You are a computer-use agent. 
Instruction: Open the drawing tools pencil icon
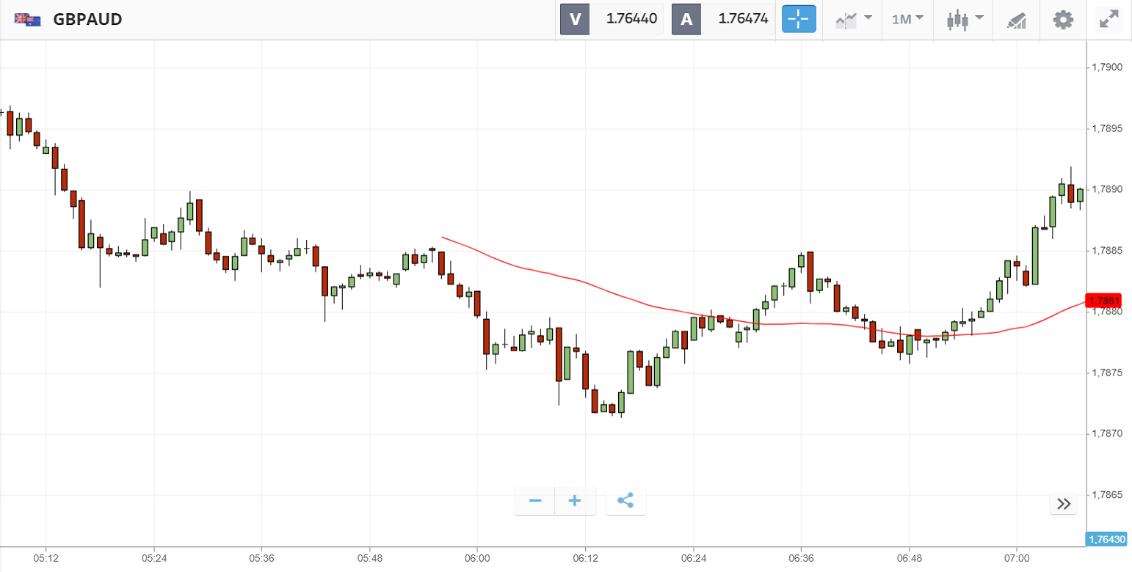coord(1016,20)
